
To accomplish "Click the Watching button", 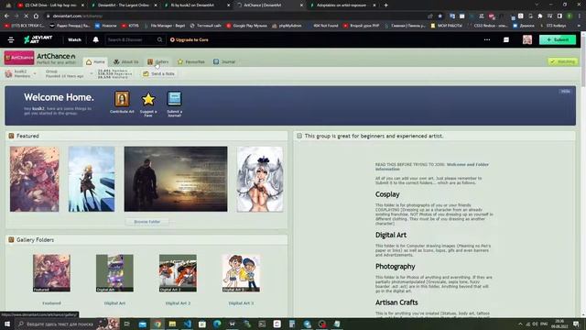I will (x=563, y=61).
